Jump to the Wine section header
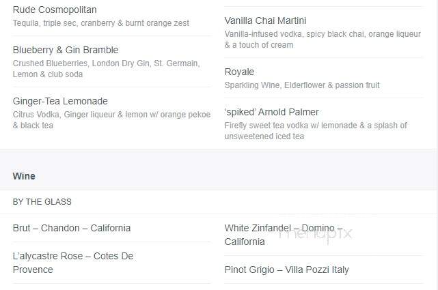The width and height of the screenshot is (438, 290). 24,176
